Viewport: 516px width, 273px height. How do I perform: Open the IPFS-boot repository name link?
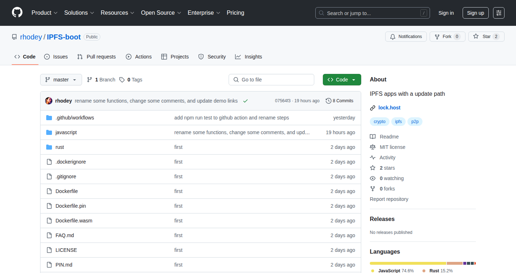(x=64, y=37)
